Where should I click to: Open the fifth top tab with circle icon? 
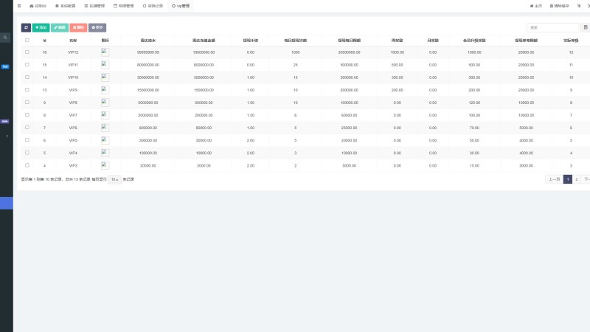click(153, 6)
